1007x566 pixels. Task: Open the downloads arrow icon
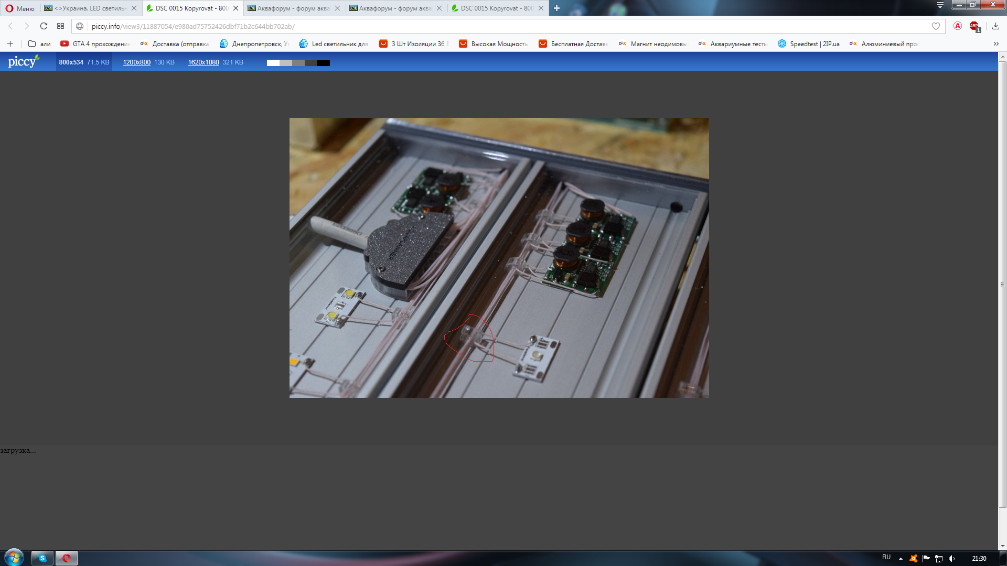tap(995, 26)
